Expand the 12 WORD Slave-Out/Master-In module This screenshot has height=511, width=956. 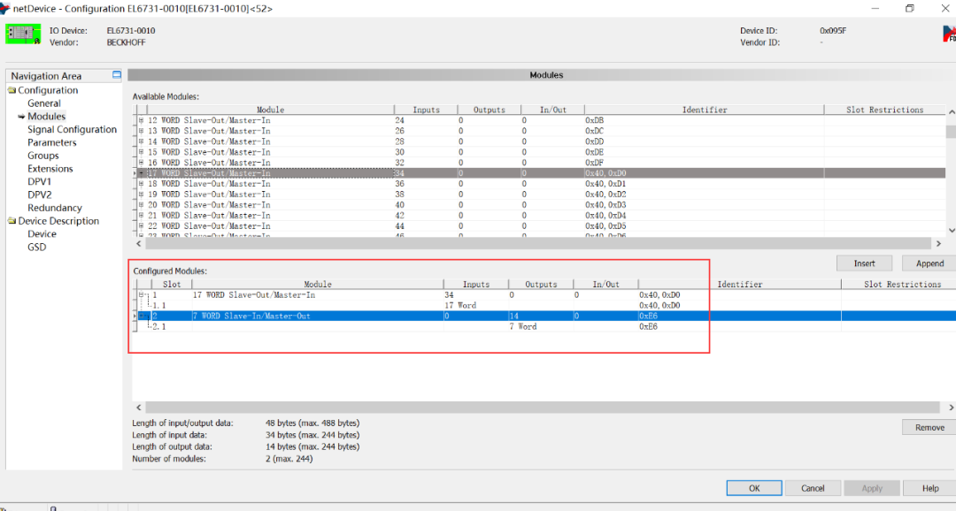[140, 120]
